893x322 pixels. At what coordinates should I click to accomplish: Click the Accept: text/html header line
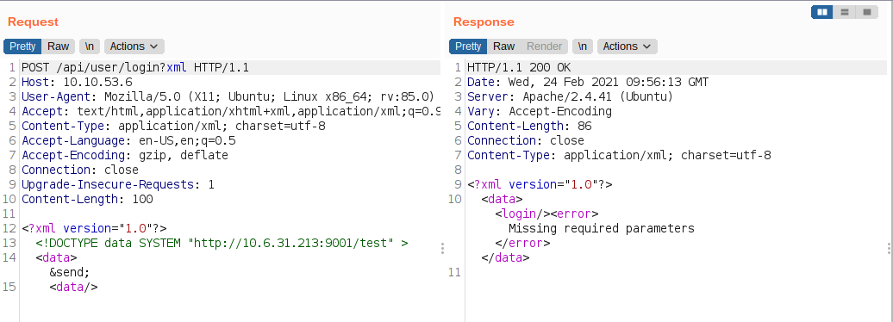pos(231,112)
